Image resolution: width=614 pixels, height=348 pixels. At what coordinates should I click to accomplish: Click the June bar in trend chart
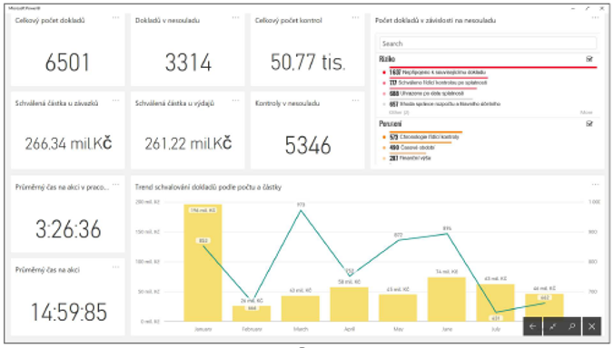(447, 299)
